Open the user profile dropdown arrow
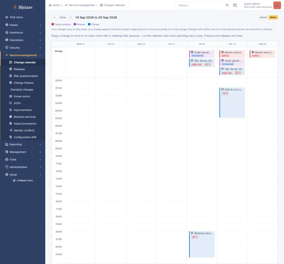The height and width of the screenshot is (264, 284). tap(282, 5)
